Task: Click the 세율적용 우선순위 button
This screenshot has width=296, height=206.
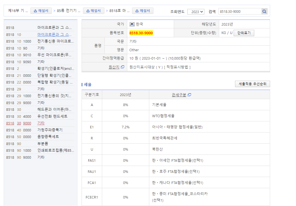Action: click(252, 84)
